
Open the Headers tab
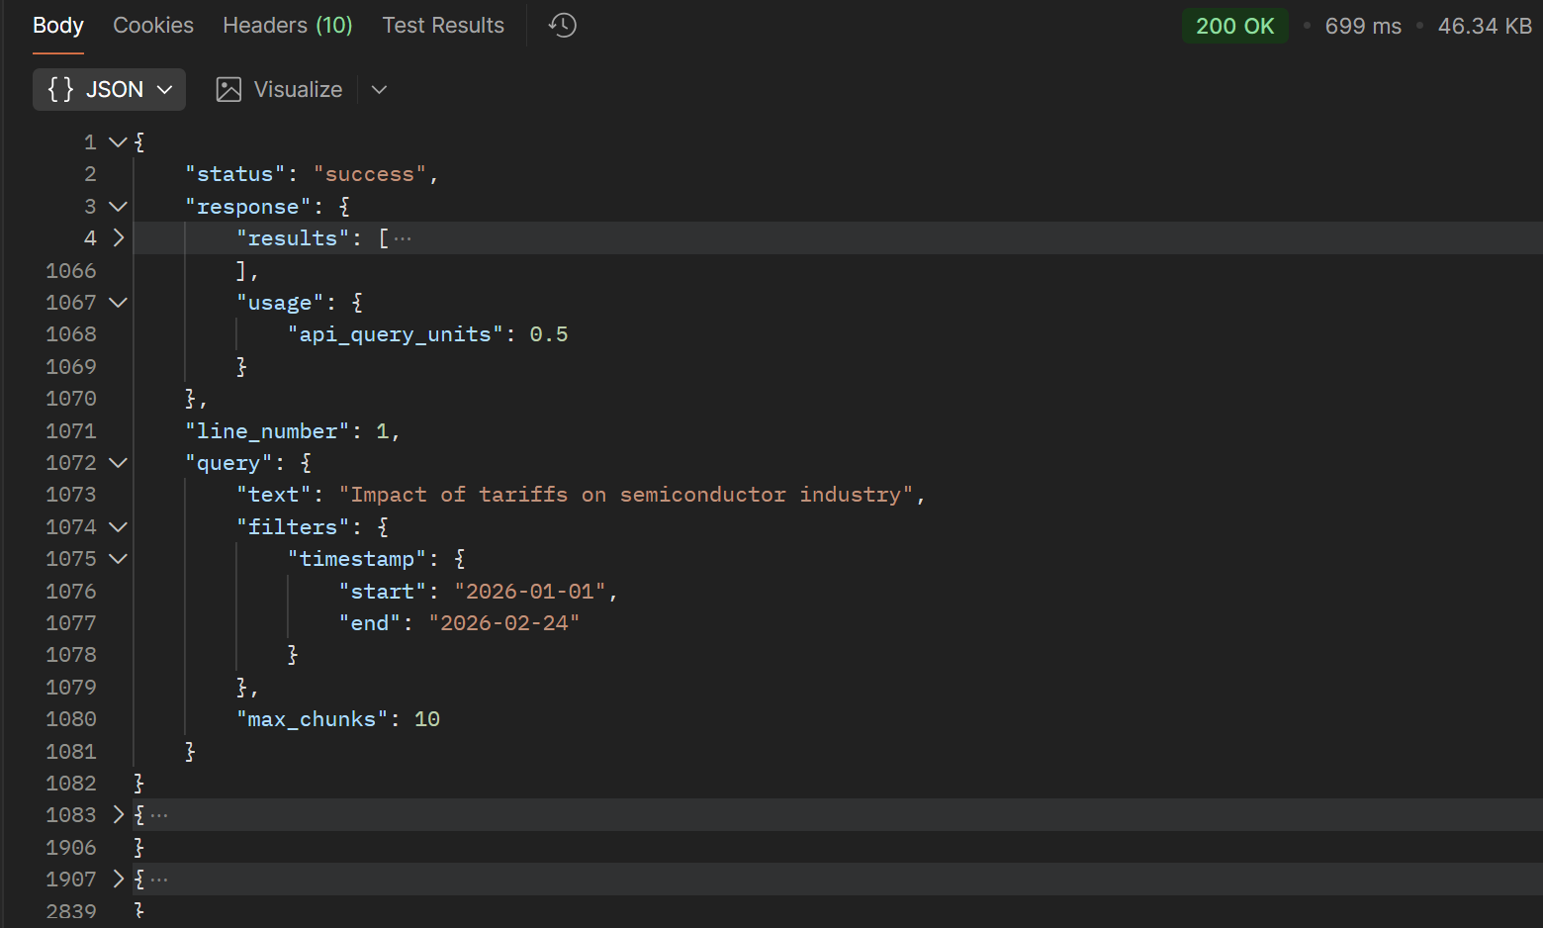click(x=287, y=25)
